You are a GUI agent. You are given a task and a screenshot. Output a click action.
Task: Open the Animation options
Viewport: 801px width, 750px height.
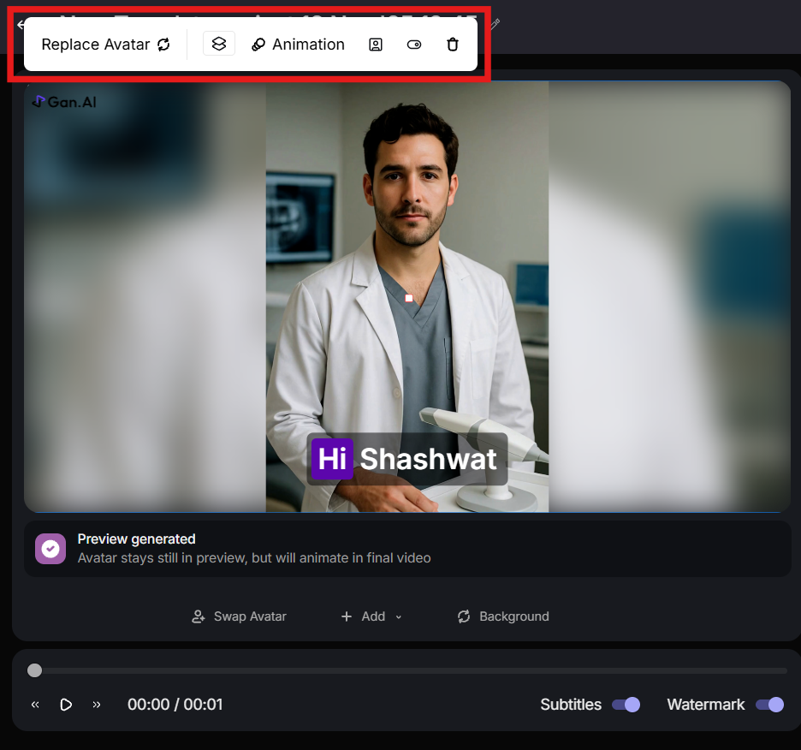298,45
